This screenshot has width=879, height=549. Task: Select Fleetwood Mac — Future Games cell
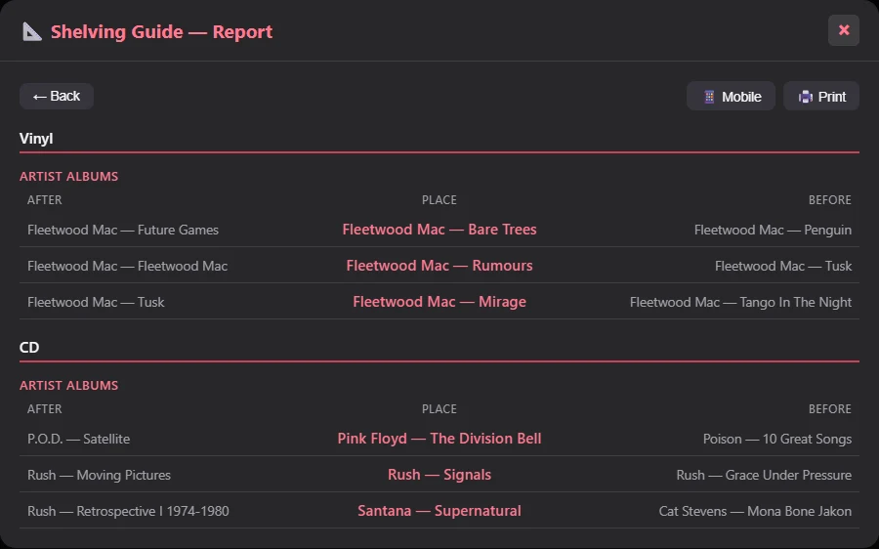[x=123, y=230]
